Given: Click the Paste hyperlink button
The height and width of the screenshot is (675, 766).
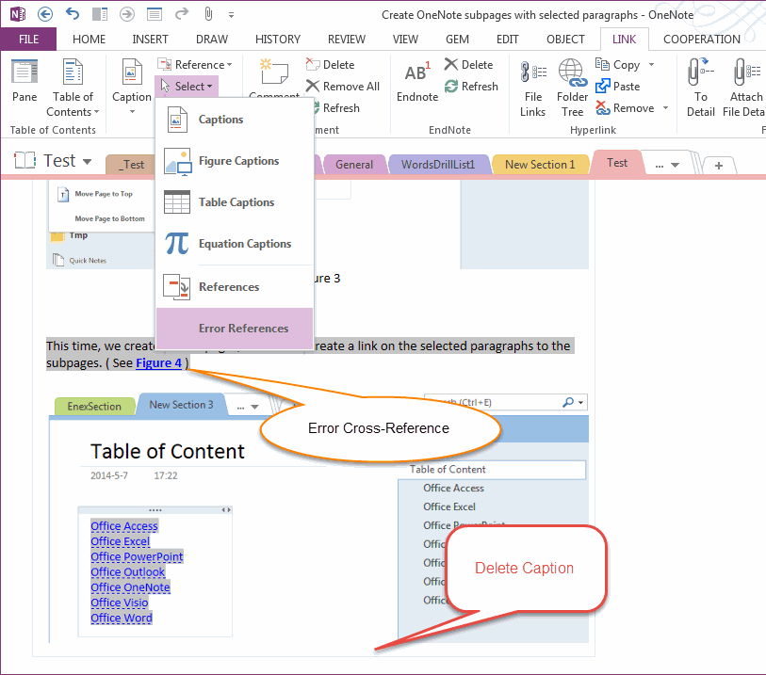Looking at the screenshot, I should 618,87.
